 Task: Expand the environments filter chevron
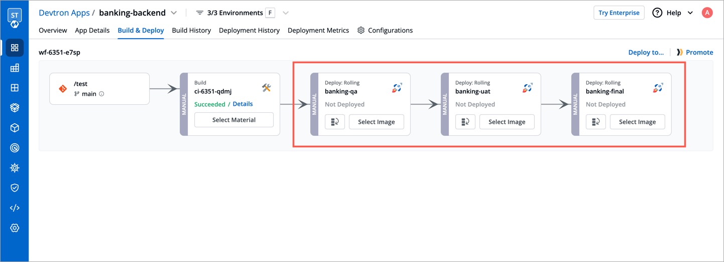click(x=286, y=13)
